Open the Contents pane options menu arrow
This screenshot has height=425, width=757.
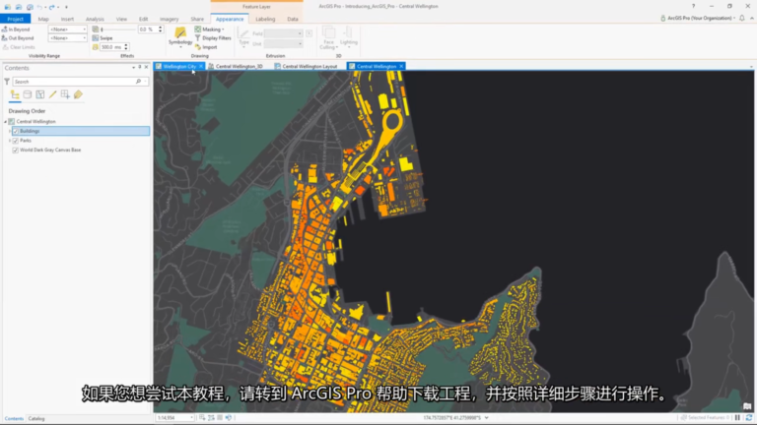point(134,68)
